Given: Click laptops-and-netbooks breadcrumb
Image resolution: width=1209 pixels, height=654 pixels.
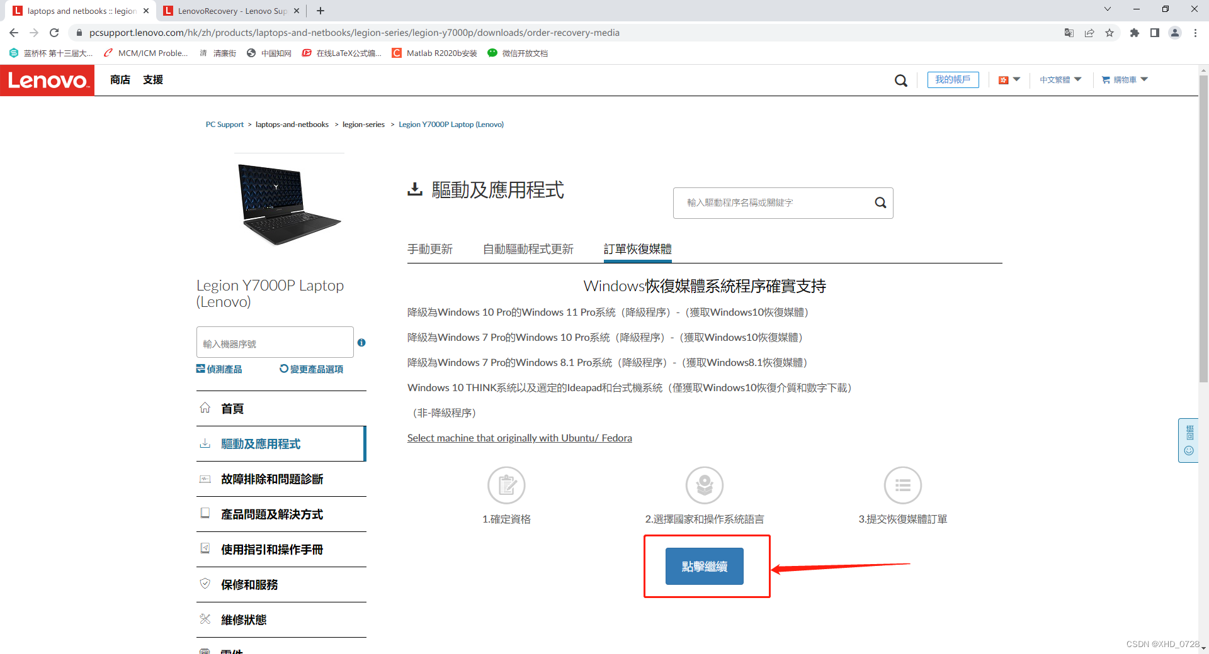Looking at the screenshot, I should (x=292, y=125).
